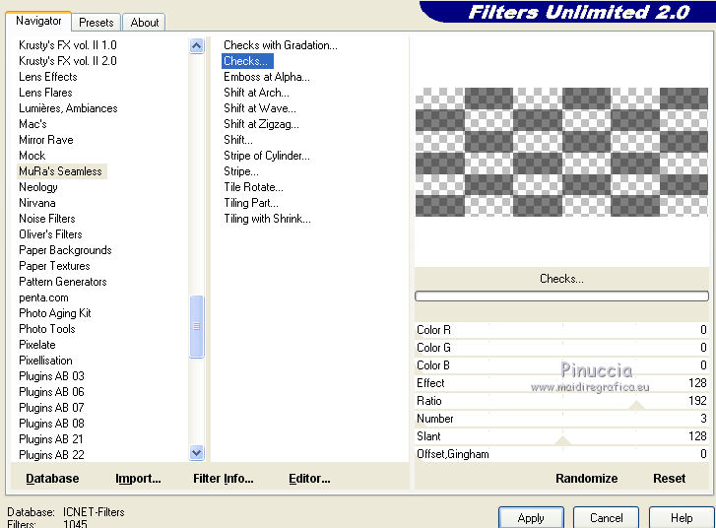Viewport: 716px width, 528px height.
Task: Select the Checks... filter entry
Action: click(247, 61)
